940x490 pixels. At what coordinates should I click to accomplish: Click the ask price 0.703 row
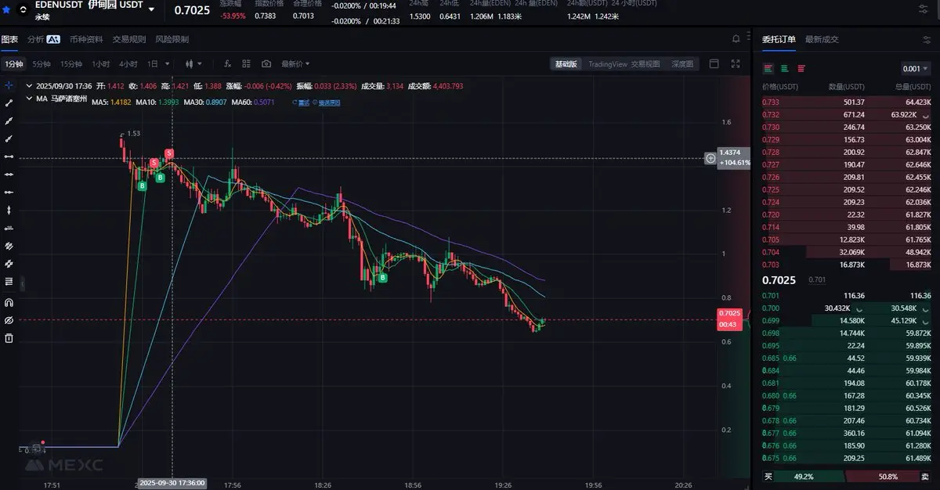click(848, 265)
